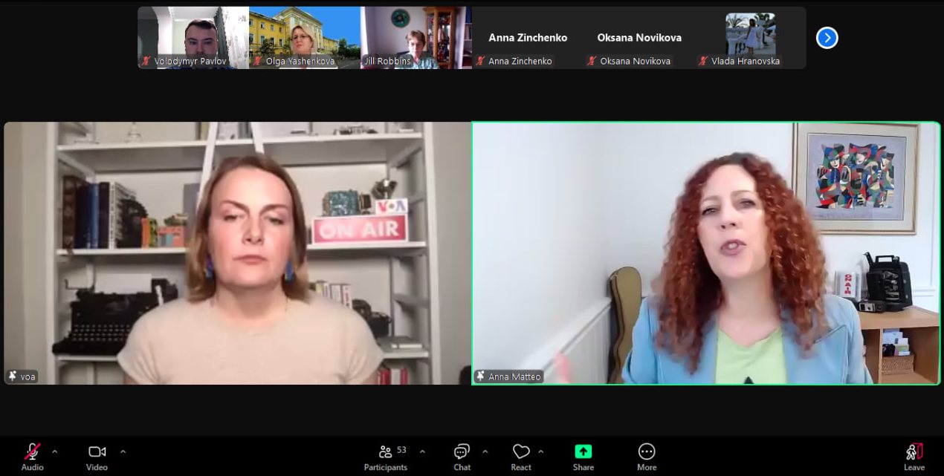
Task: Open the React emoji menu
Action: coord(521,451)
